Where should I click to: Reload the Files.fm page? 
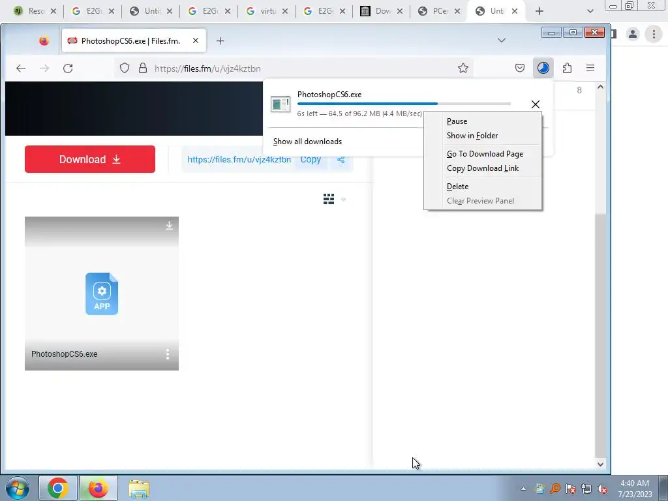point(68,68)
